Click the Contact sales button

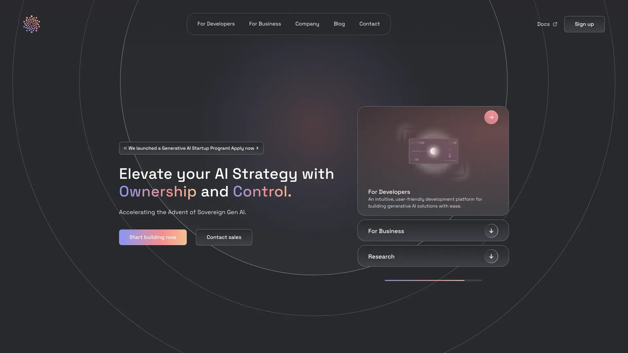pos(224,237)
